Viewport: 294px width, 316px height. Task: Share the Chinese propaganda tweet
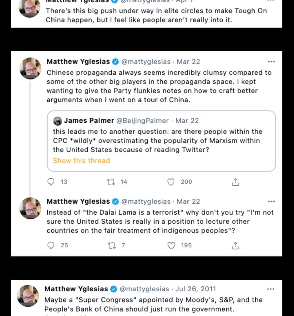235,182
